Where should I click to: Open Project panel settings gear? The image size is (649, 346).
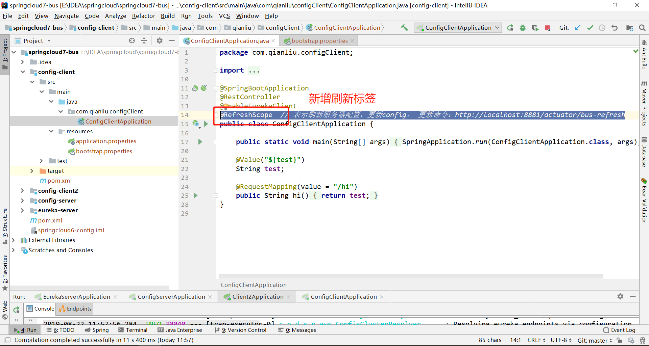(160, 41)
